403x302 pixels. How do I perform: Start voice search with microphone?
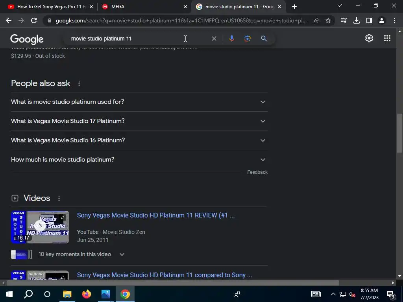point(231,39)
